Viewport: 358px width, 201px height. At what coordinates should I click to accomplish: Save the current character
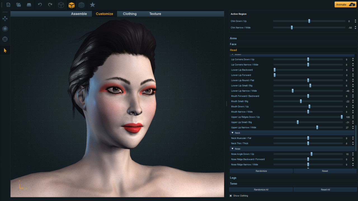pyautogui.click(x=29, y=5)
